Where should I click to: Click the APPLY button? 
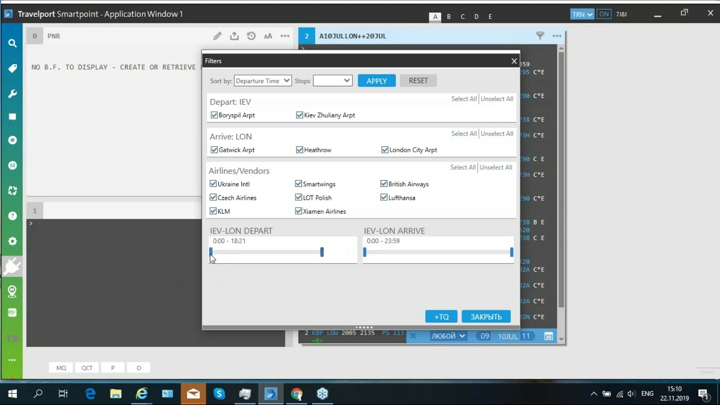pyautogui.click(x=376, y=81)
